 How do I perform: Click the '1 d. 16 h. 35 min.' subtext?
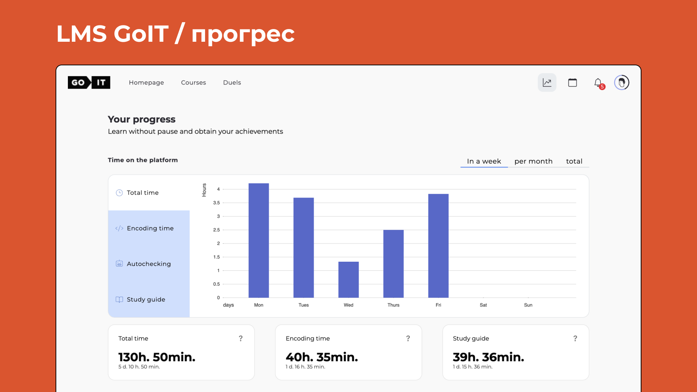pyautogui.click(x=305, y=367)
